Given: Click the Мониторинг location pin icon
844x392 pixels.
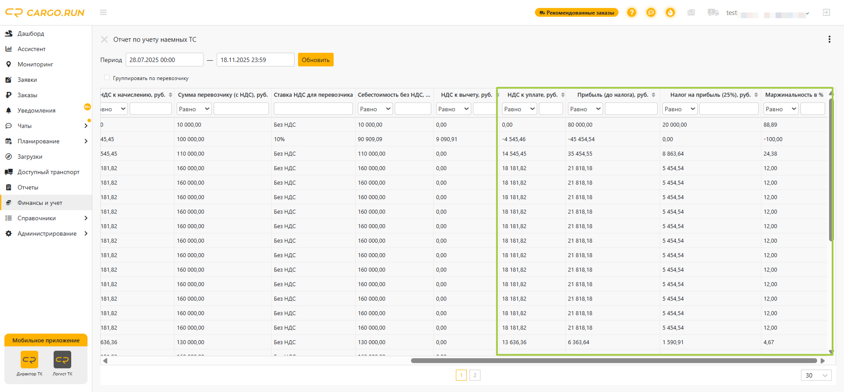Looking at the screenshot, I should [8, 64].
